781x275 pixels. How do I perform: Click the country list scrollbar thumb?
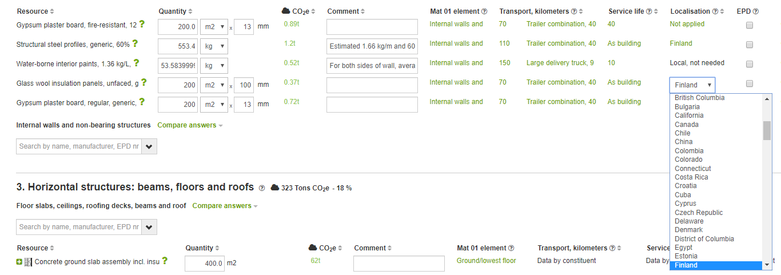click(767, 130)
